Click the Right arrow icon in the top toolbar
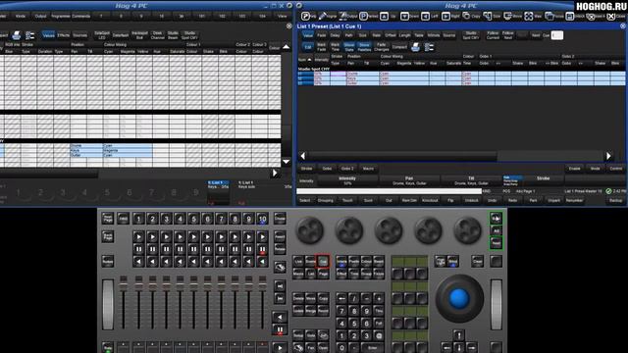This screenshot has width=628, height=353. [x=445, y=16]
